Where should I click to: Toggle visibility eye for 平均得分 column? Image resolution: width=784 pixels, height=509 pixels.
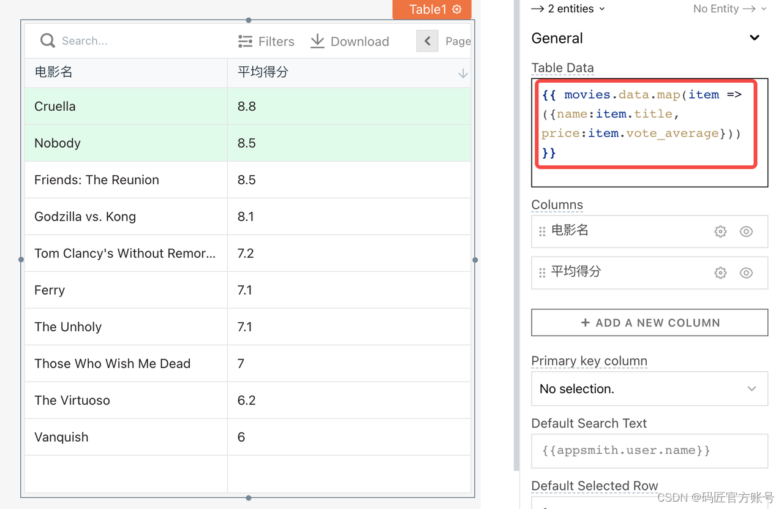(x=746, y=273)
